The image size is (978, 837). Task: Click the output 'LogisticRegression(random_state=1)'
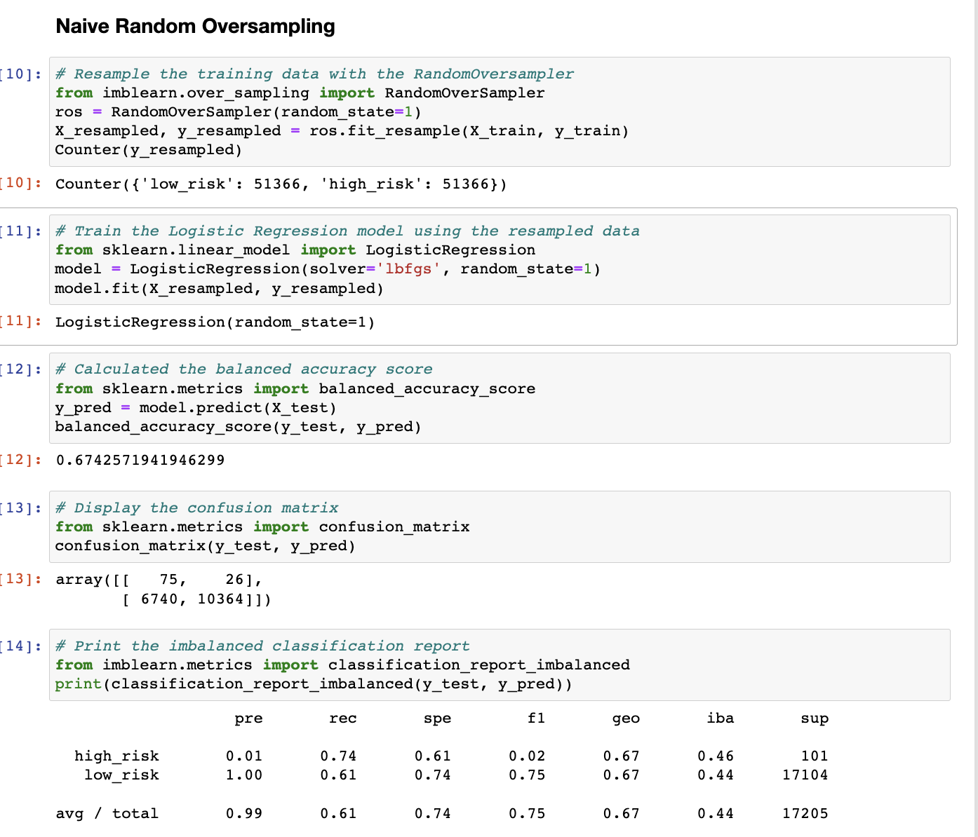pos(215,322)
